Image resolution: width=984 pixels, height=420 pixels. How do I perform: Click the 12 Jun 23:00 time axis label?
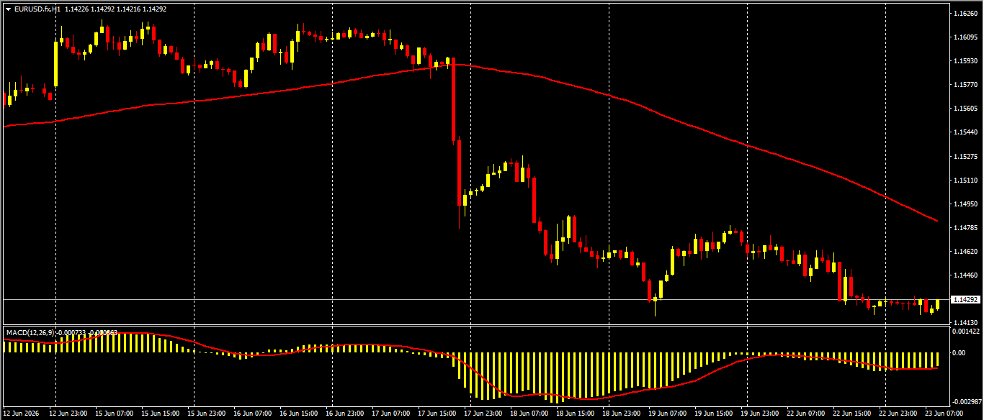[x=68, y=414]
